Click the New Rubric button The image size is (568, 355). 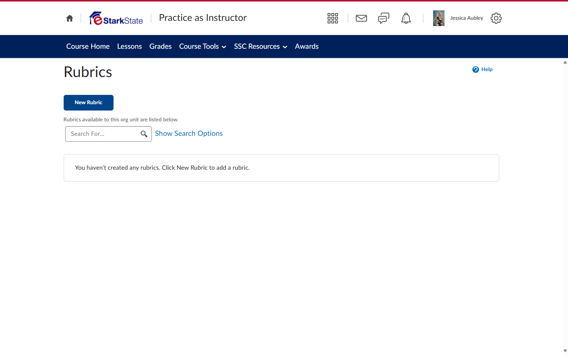tap(89, 103)
